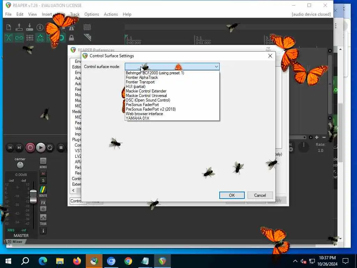The image size is (357, 268).
Task: Click the master track info icon
Action: click(x=43, y=231)
